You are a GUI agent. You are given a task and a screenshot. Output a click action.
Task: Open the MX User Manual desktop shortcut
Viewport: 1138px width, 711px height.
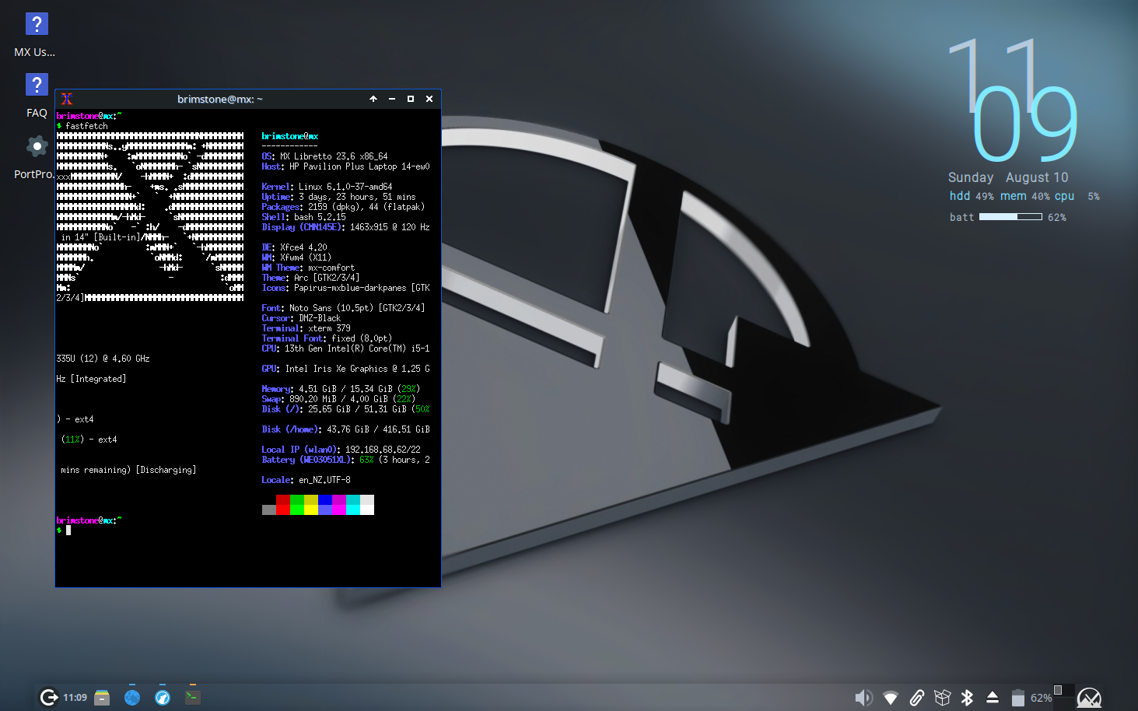[x=36, y=25]
